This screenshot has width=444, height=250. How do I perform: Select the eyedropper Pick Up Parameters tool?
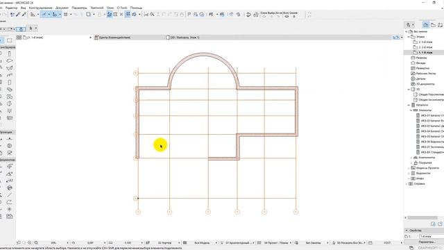18,15
